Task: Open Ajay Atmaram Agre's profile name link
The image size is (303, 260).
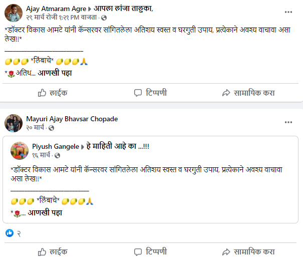Action: [55, 9]
